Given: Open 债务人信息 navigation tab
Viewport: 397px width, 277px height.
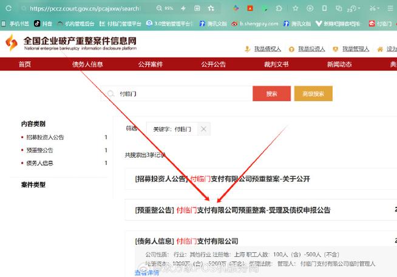Looking at the screenshot, I should 87,64.
